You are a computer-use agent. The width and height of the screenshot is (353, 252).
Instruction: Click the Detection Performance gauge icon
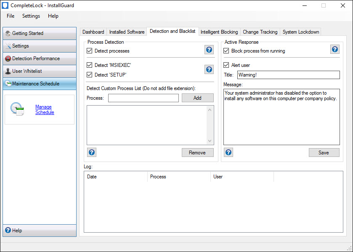coord(8,58)
